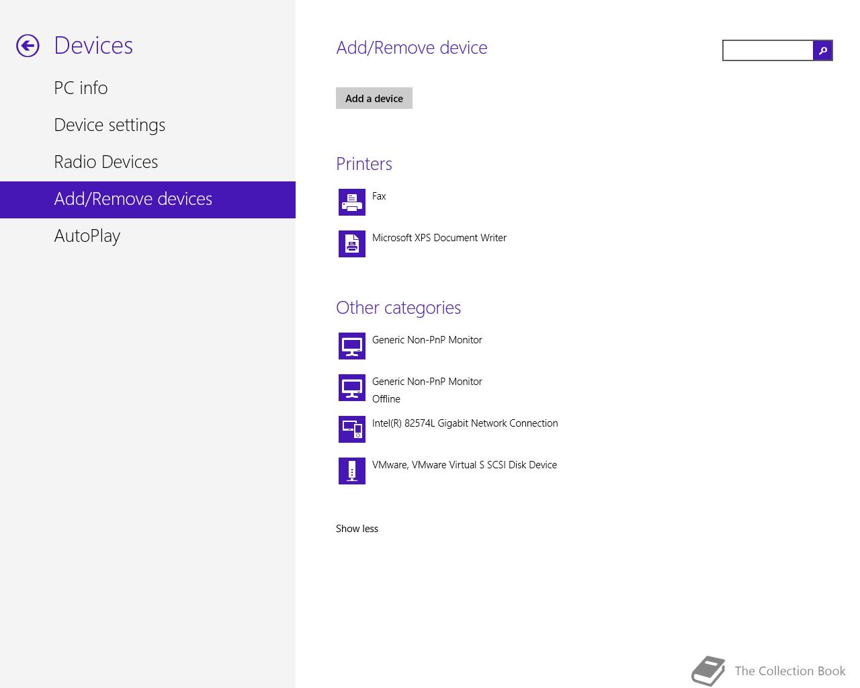Click the Add a device button

click(x=374, y=98)
